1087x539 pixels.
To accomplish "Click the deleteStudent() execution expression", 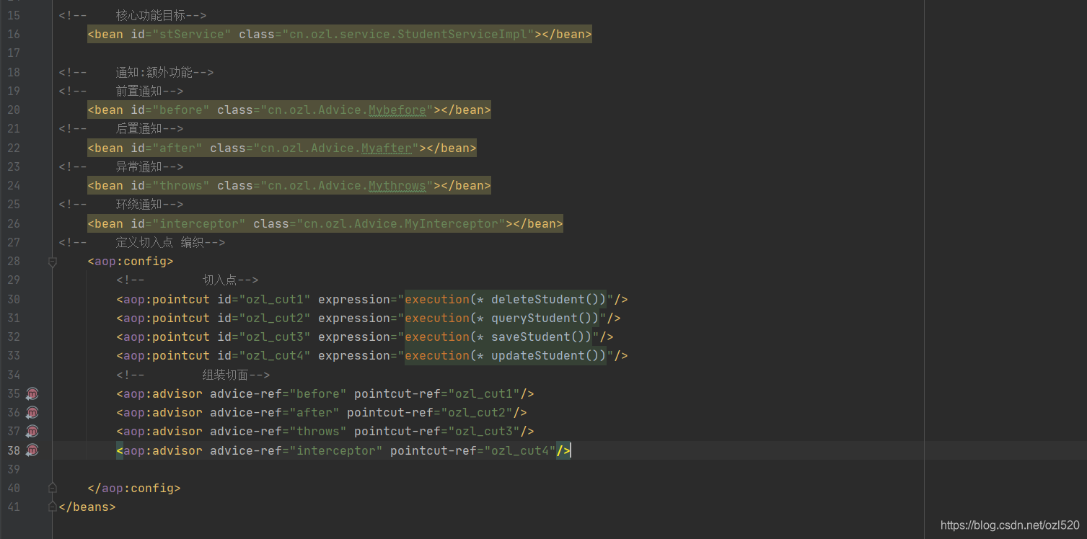I will point(506,299).
